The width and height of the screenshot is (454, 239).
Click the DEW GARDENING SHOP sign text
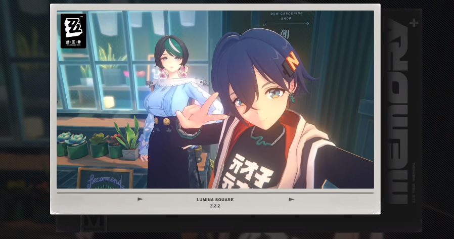[x=286, y=16]
